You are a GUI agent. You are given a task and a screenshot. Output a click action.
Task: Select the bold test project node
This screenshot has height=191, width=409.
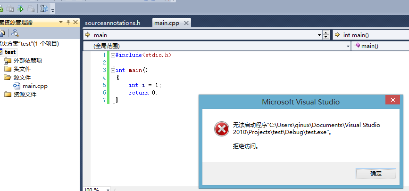tap(10, 52)
